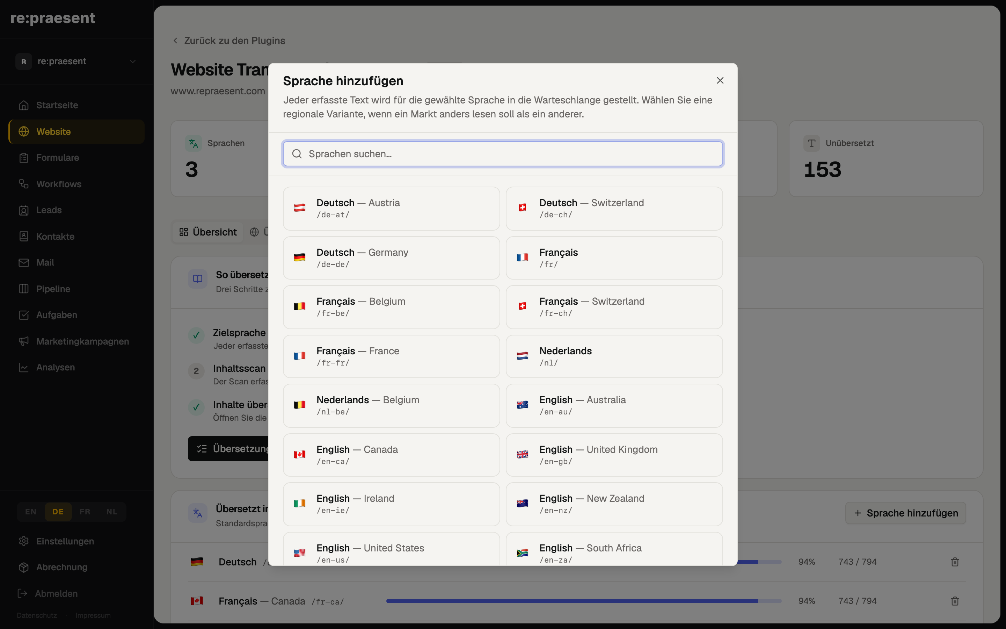Image resolution: width=1006 pixels, height=629 pixels.
Task: Switch interface language to DE
Action: coord(58,512)
